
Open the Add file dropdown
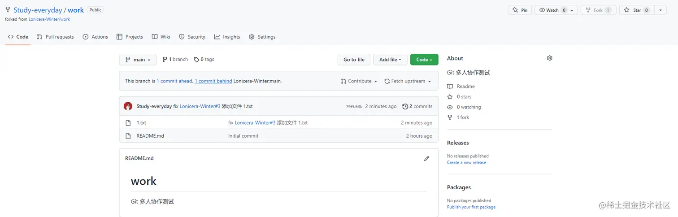[390, 60]
